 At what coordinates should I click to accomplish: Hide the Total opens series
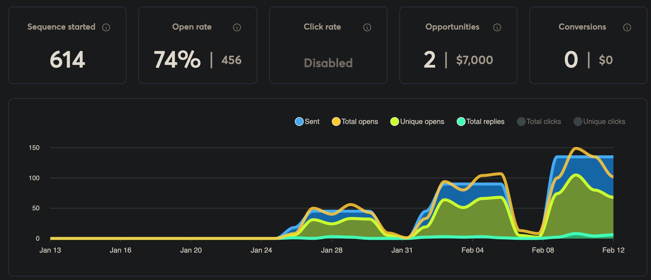tap(355, 122)
